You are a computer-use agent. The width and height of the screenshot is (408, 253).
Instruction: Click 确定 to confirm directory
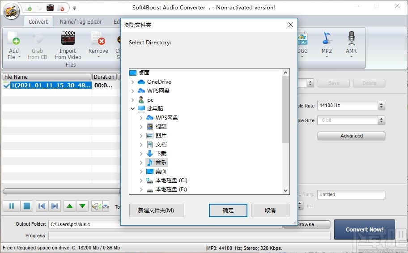pyautogui.click(x=228, y=210)
